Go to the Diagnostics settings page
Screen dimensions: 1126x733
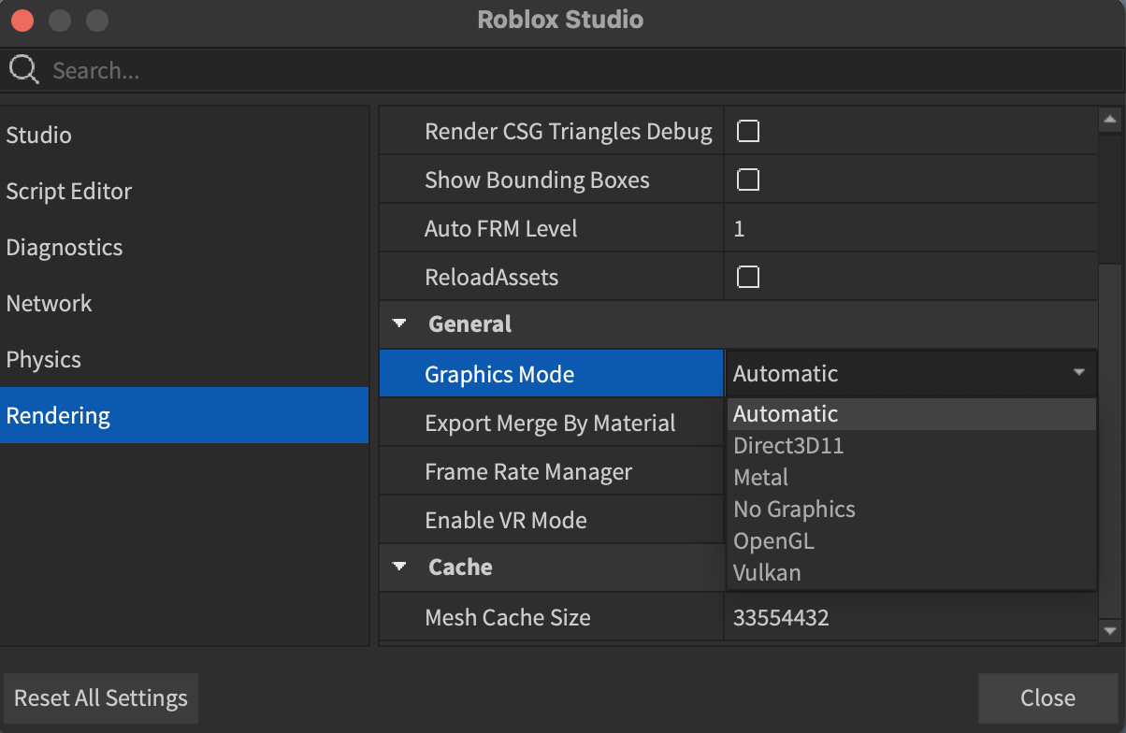[64, 247]
